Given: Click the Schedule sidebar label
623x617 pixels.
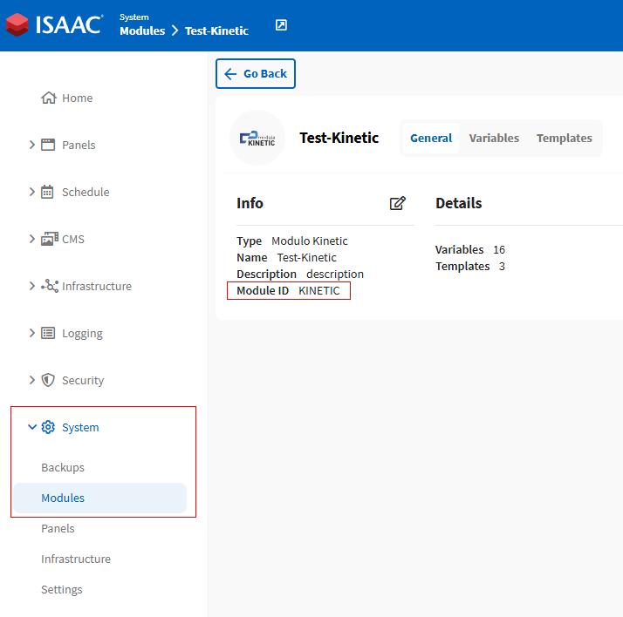Looking at the screenshot, I should pos(86,192).
